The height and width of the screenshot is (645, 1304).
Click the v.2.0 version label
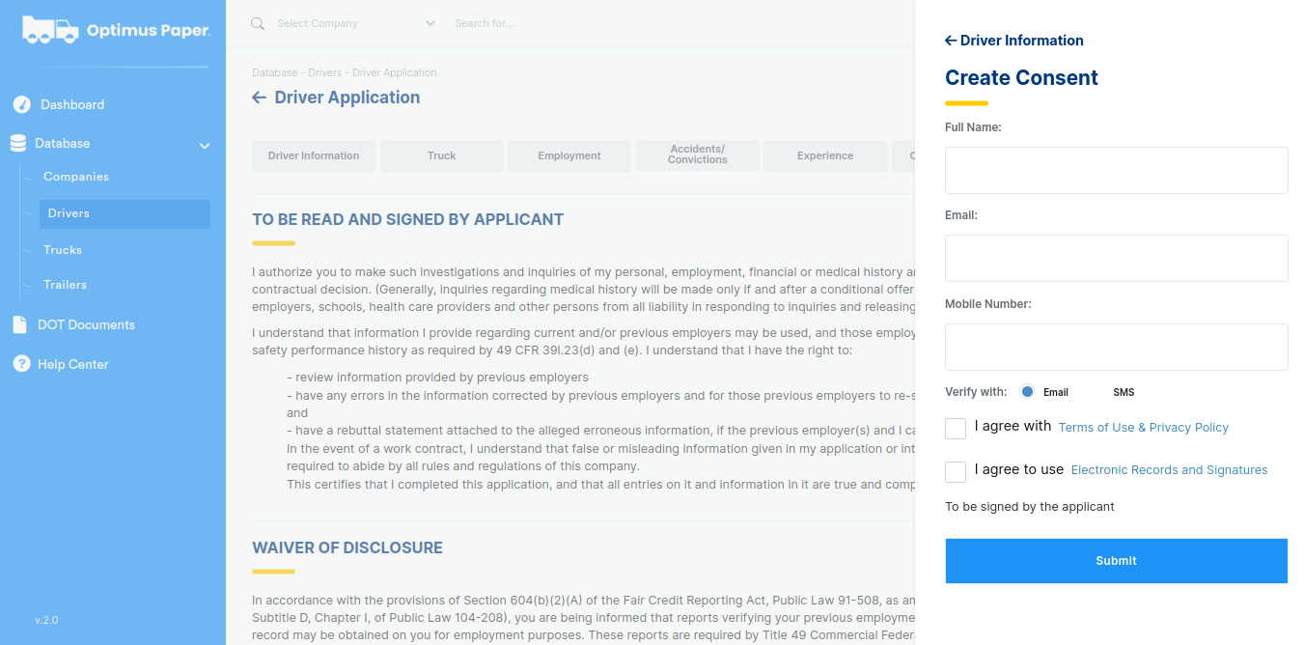[x=46, y=620]
